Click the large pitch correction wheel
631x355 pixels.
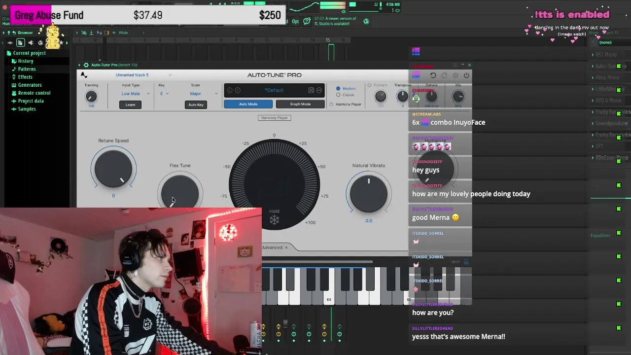coord(274,184)
